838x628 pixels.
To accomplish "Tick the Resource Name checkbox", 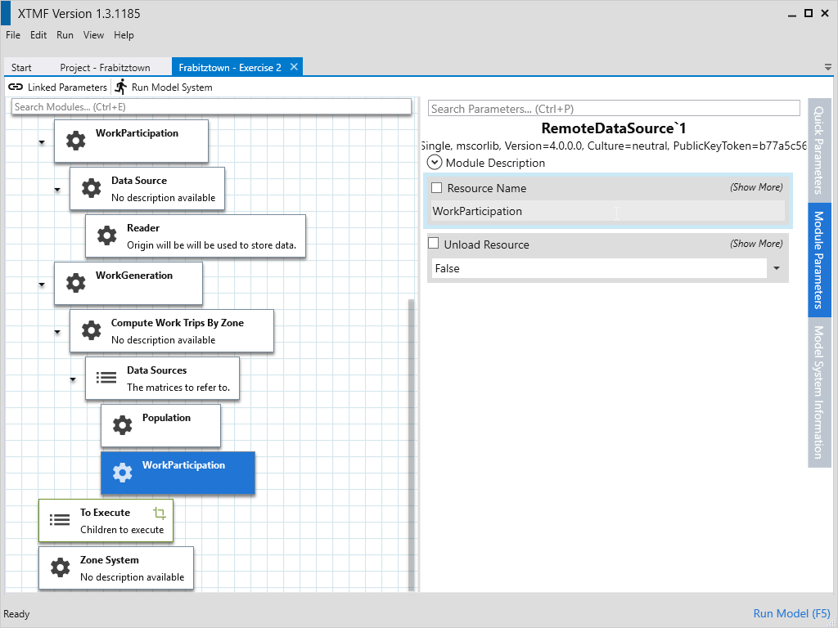I will point(436,188).
